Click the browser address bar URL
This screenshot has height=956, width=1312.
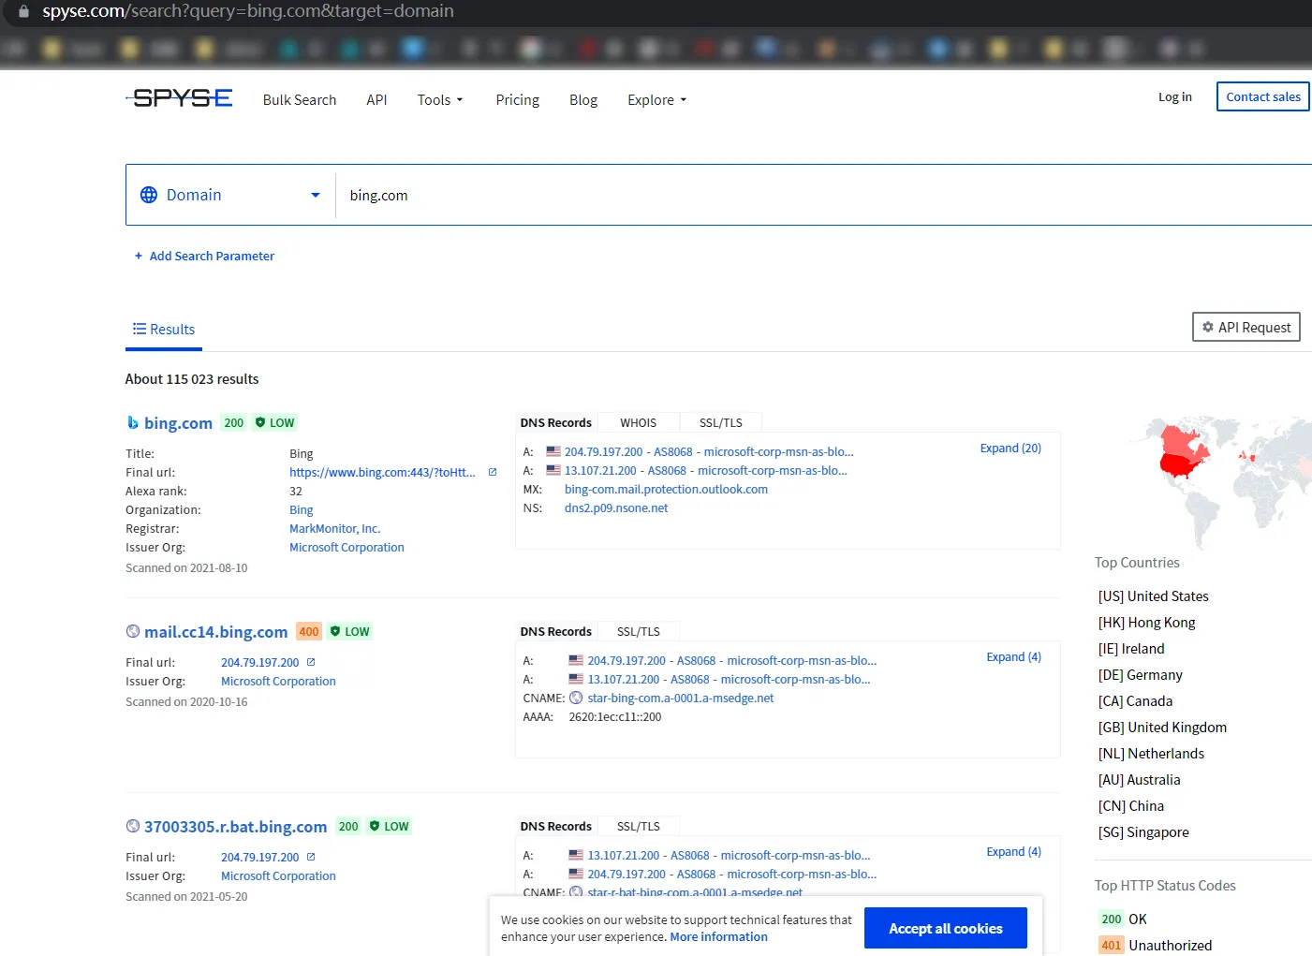pyautogui.click(x=248, y=11)
